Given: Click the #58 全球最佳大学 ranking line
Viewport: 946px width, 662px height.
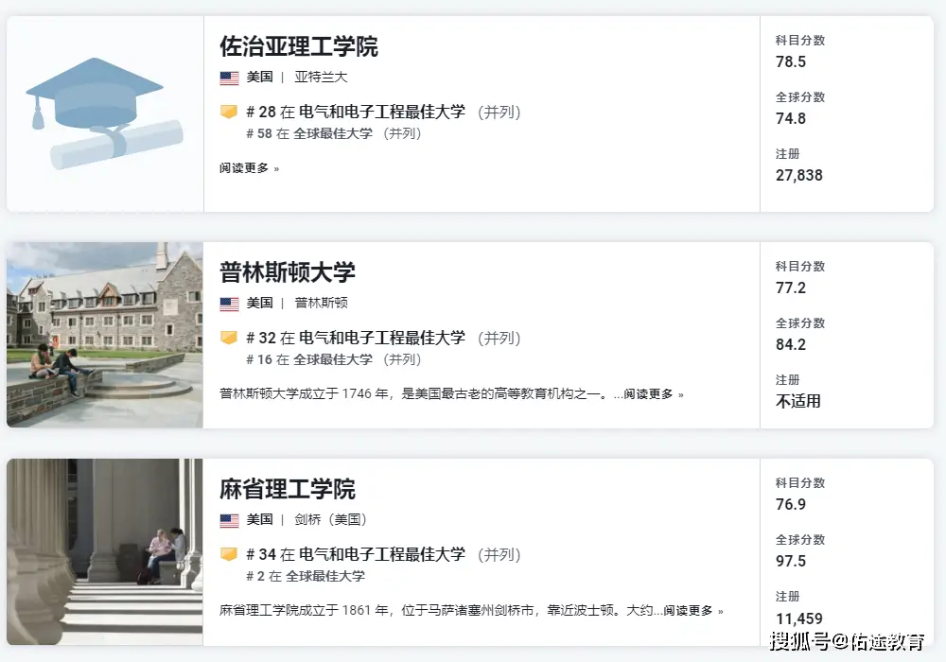Looking at the screenshot, I should point(334,134).
